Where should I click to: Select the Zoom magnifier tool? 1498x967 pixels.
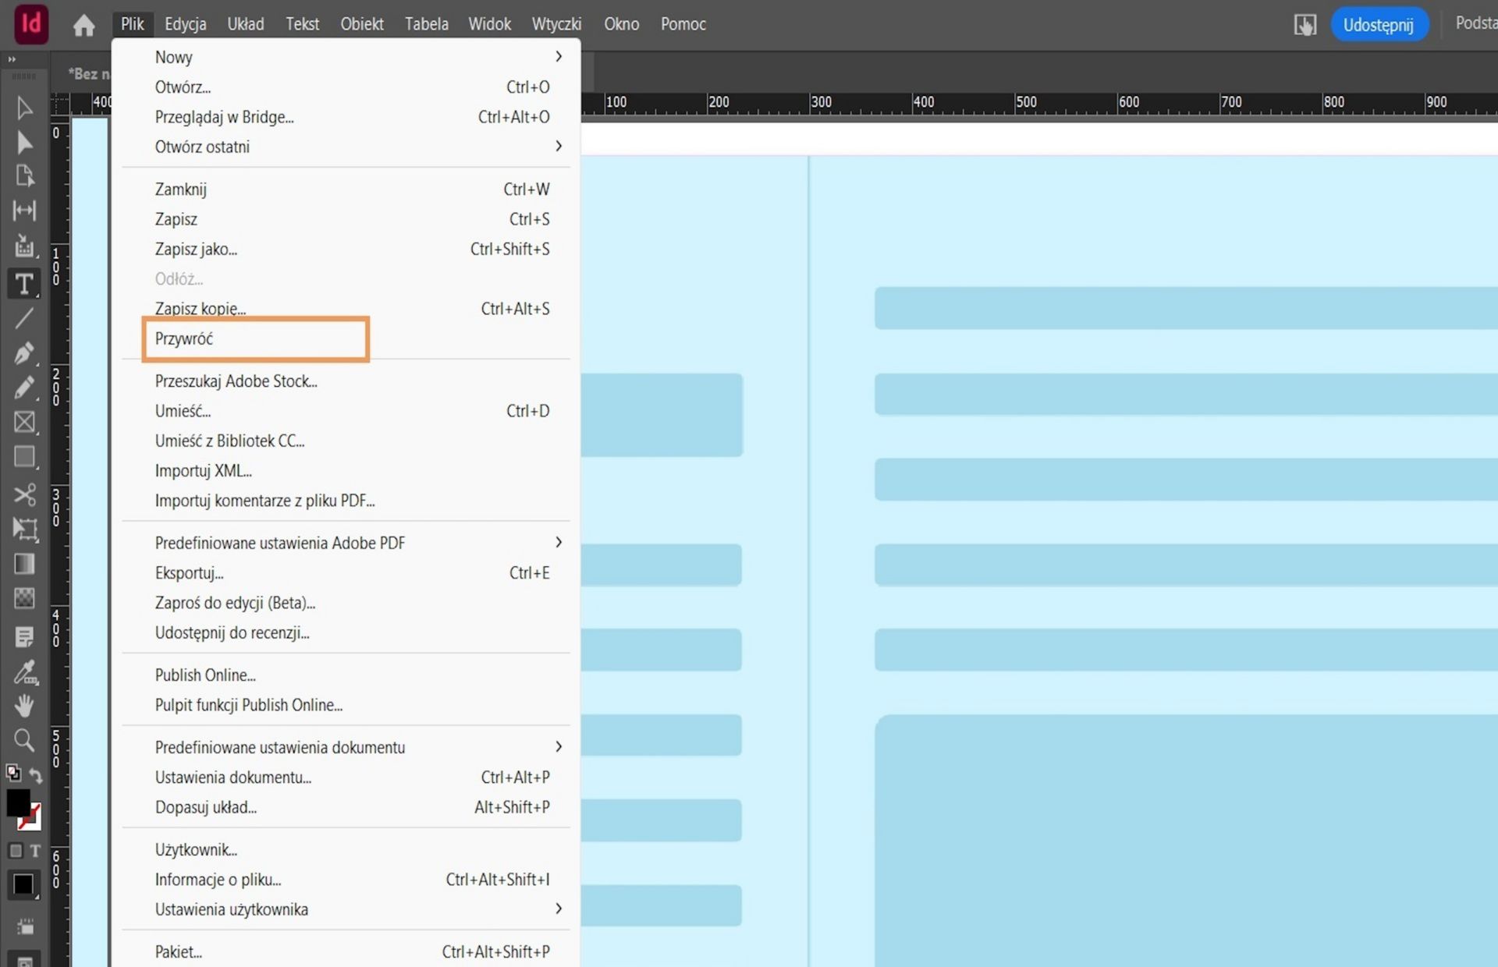coord(23,739)
